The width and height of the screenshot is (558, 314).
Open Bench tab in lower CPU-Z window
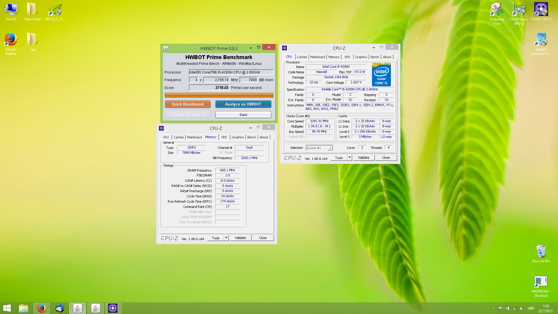pos(252,137)
